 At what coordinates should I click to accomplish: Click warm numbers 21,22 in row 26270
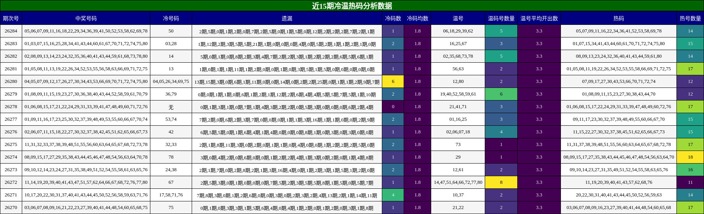point(458,208)
